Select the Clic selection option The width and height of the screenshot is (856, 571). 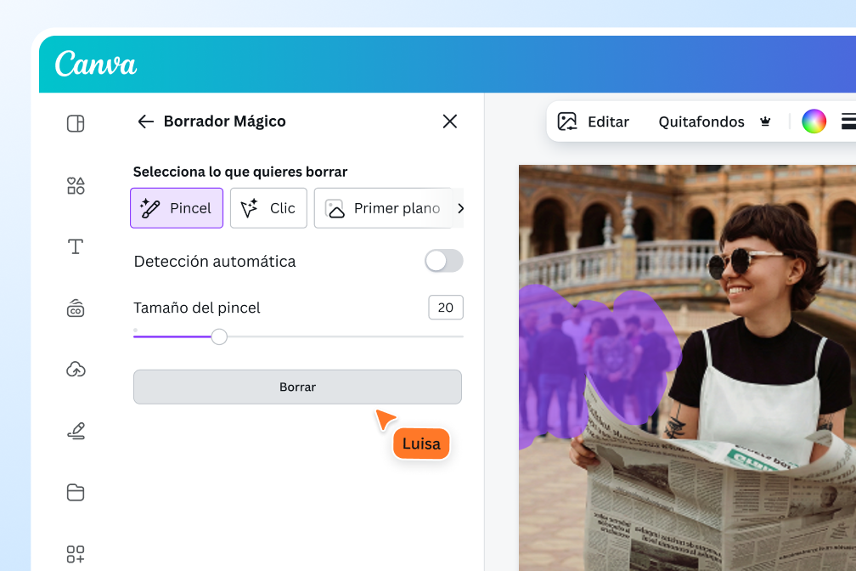(x=268, y=208)
